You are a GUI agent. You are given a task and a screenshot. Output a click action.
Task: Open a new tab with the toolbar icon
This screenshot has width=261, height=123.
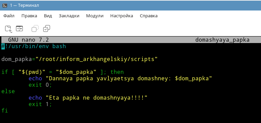coord(8,29)
